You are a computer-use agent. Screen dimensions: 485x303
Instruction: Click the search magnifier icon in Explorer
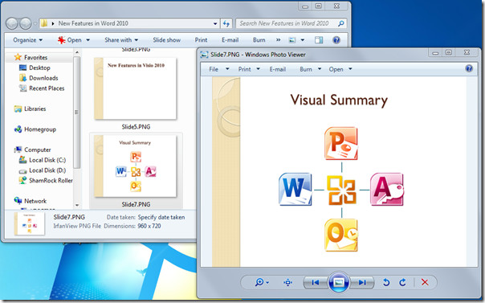340,23
